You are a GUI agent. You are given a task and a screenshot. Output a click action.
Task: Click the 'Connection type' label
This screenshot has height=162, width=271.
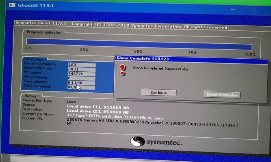37,100
